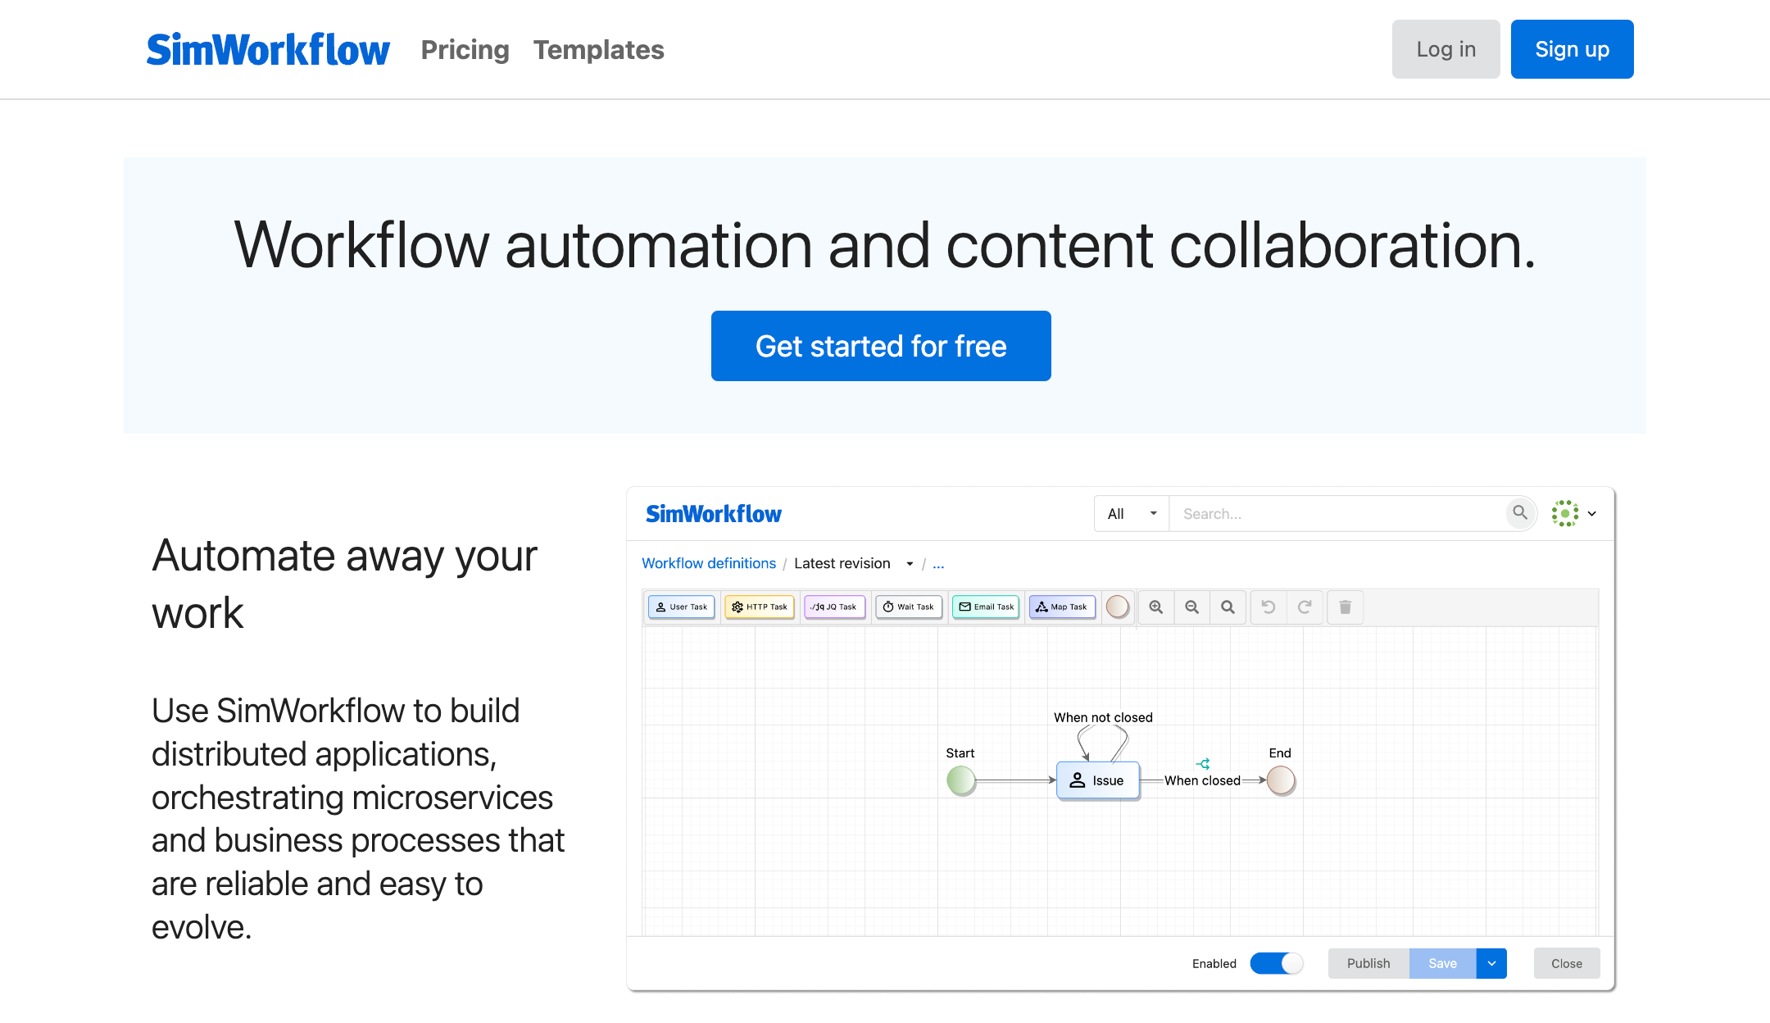Delete selected element with trash icon

click(1345, 607)
